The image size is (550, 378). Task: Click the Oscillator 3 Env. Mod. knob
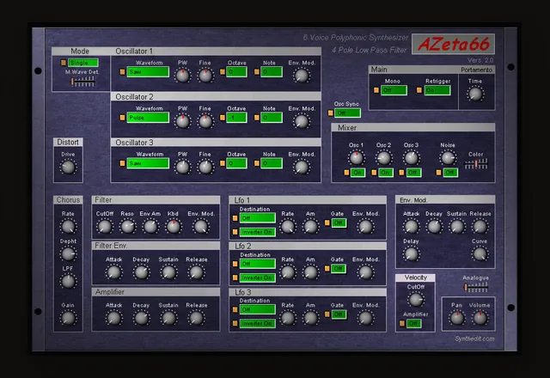click(x=302, y=168)
